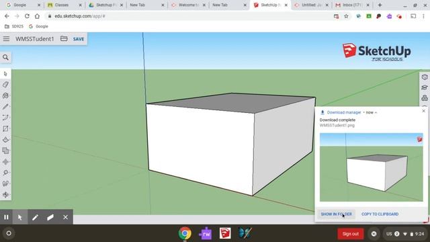
Task: Click the SAVE button
Action: [x=79, y=39]
